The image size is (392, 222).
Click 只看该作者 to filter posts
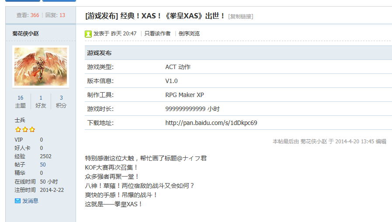[157, 34]
